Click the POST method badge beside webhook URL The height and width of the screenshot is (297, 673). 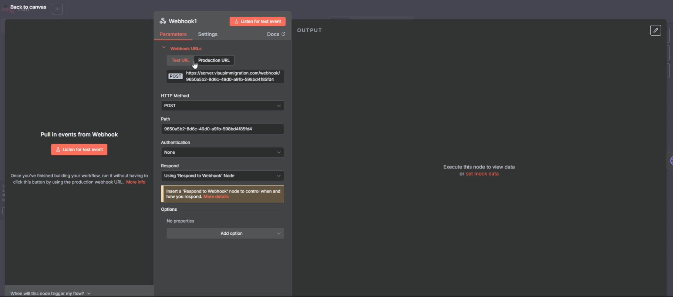[175, 76]
